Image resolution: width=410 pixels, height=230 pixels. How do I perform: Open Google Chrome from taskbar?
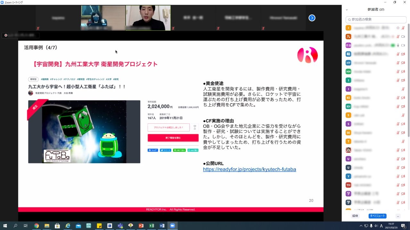(x=37, y=226)
